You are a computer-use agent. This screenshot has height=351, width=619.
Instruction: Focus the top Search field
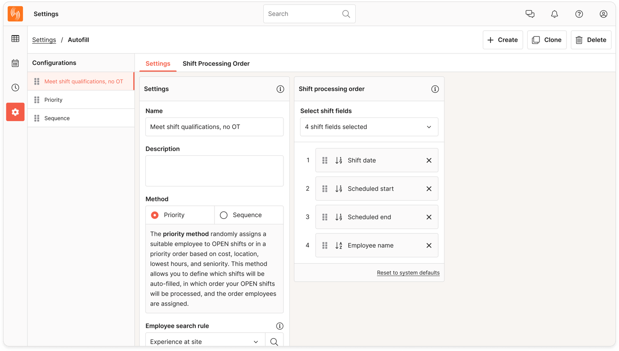(x=309, y=14)
